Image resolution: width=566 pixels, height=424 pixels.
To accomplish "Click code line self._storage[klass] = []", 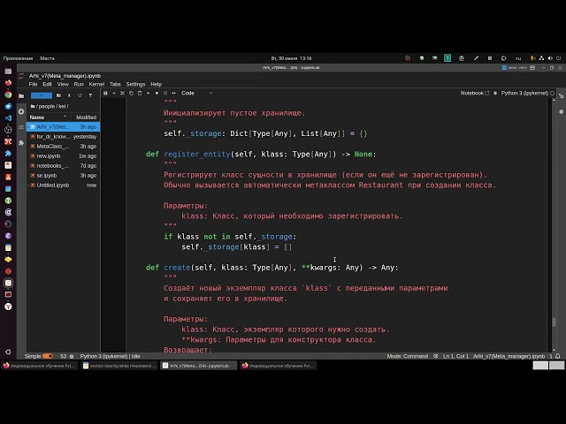I will 236,247.
